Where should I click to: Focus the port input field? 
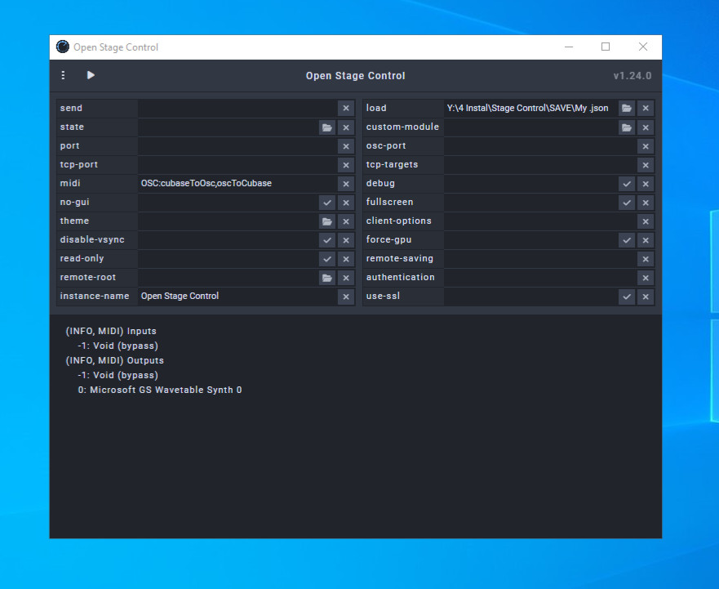click(237, 146)
